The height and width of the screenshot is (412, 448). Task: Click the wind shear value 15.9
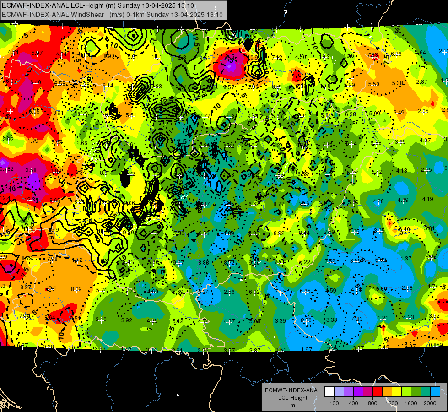[54, 230]
